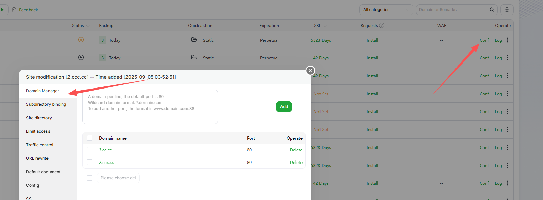Click the green Add button

(284, 107)
